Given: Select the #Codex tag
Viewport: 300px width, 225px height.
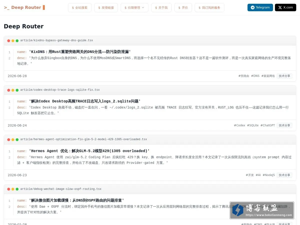Looking at the screenshot, I should 239,125.
